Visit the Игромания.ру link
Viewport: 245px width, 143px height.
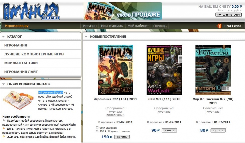point(17,26)
